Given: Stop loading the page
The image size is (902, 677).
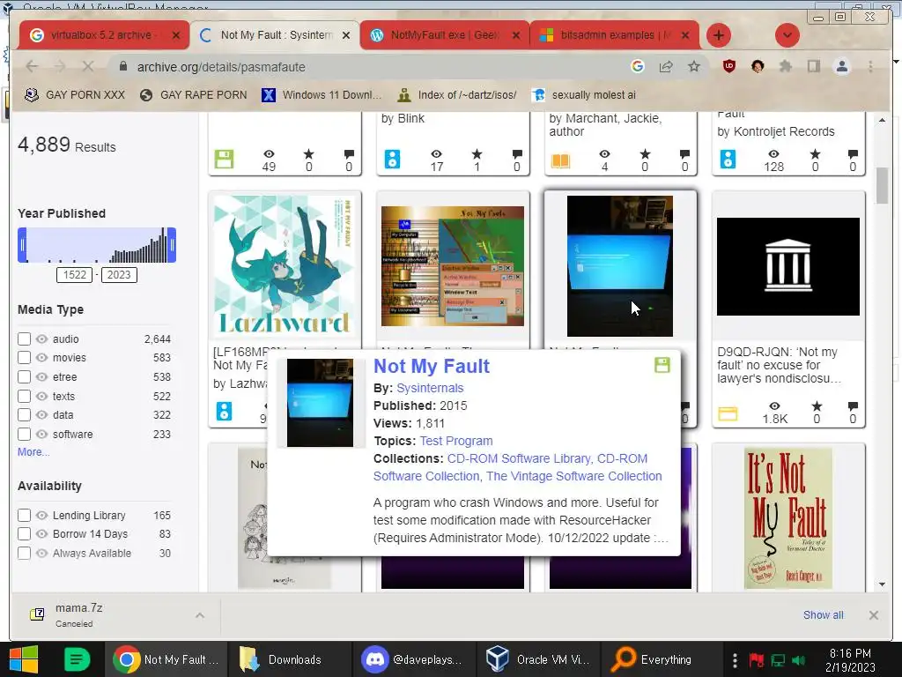Looking at the screenshot, I should (x=87, y=67).
